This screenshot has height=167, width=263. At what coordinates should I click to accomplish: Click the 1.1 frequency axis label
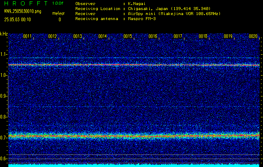(4, 54)
